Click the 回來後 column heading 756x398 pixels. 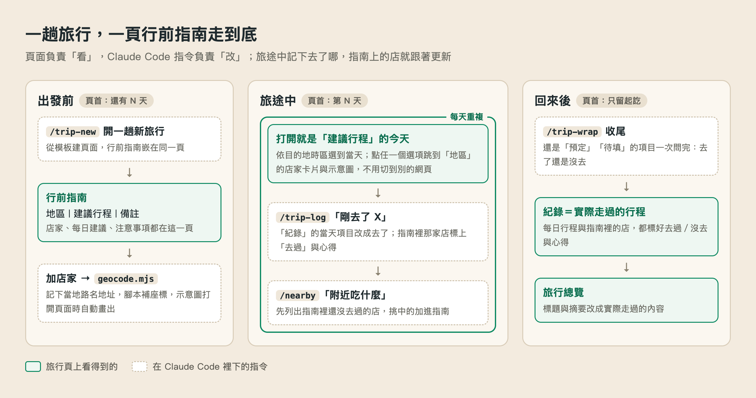tap(553, 101)
